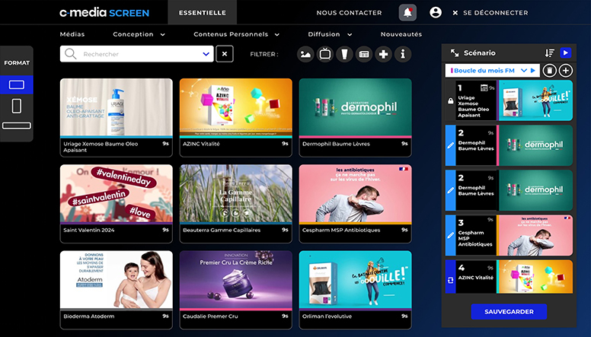Expand the Contenus Personnels menu

tap(236, 34)
